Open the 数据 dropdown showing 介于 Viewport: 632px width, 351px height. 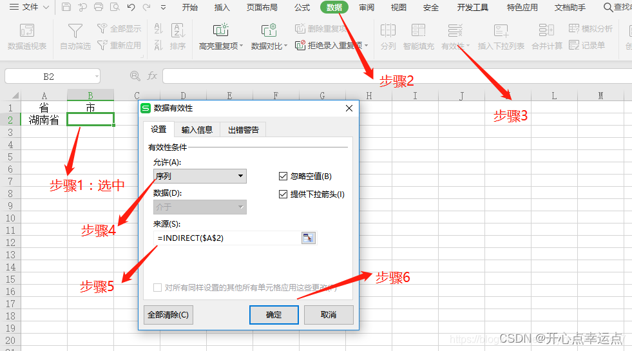[x=200, y=207]
